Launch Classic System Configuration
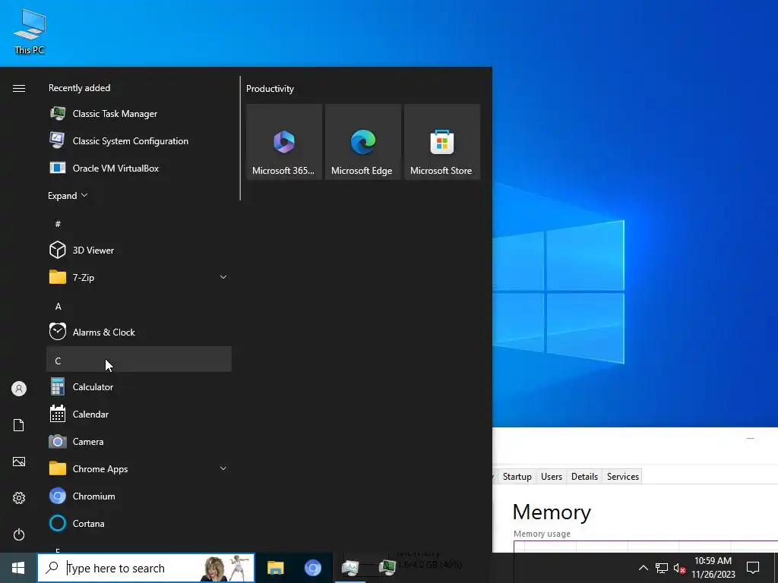778x583 pixels. (139, 140)
